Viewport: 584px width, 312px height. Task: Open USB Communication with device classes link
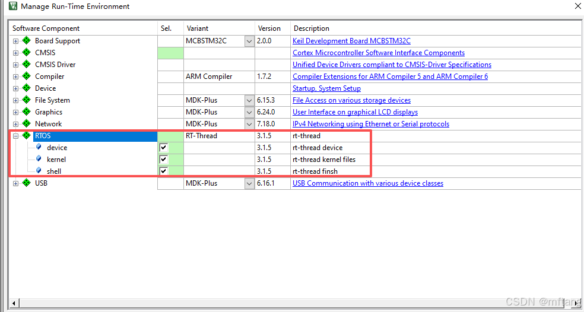367,183
